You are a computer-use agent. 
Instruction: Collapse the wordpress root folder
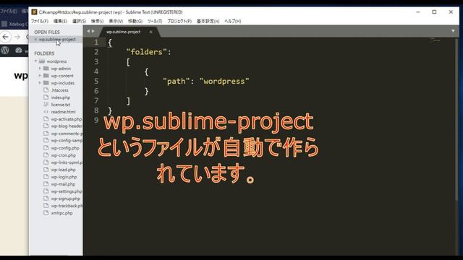(x=35, y=61)
